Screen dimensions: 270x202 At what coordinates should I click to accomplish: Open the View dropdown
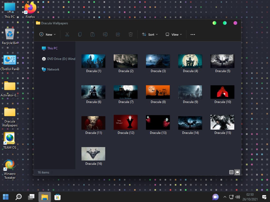click(x=173, y=34)
